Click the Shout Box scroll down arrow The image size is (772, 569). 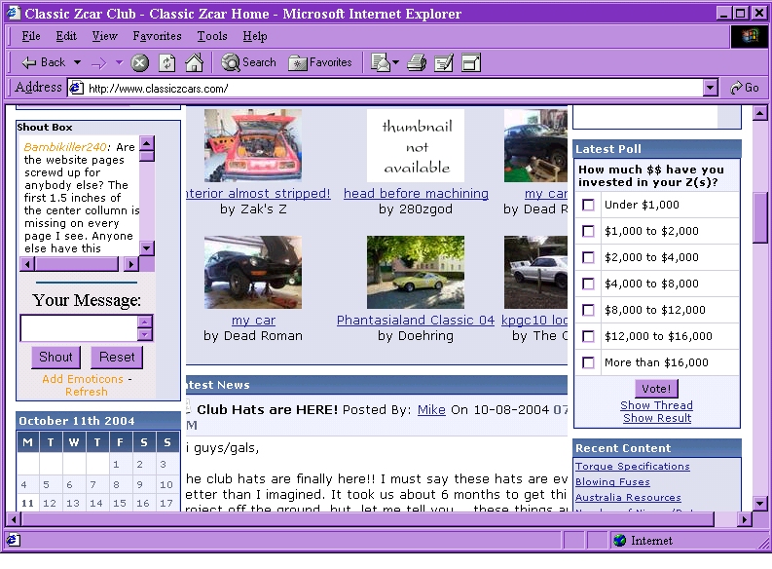tap(147, 247)
